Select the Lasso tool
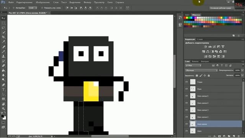Viewport: 245px width, 138px height. click(x=3, y=28)
